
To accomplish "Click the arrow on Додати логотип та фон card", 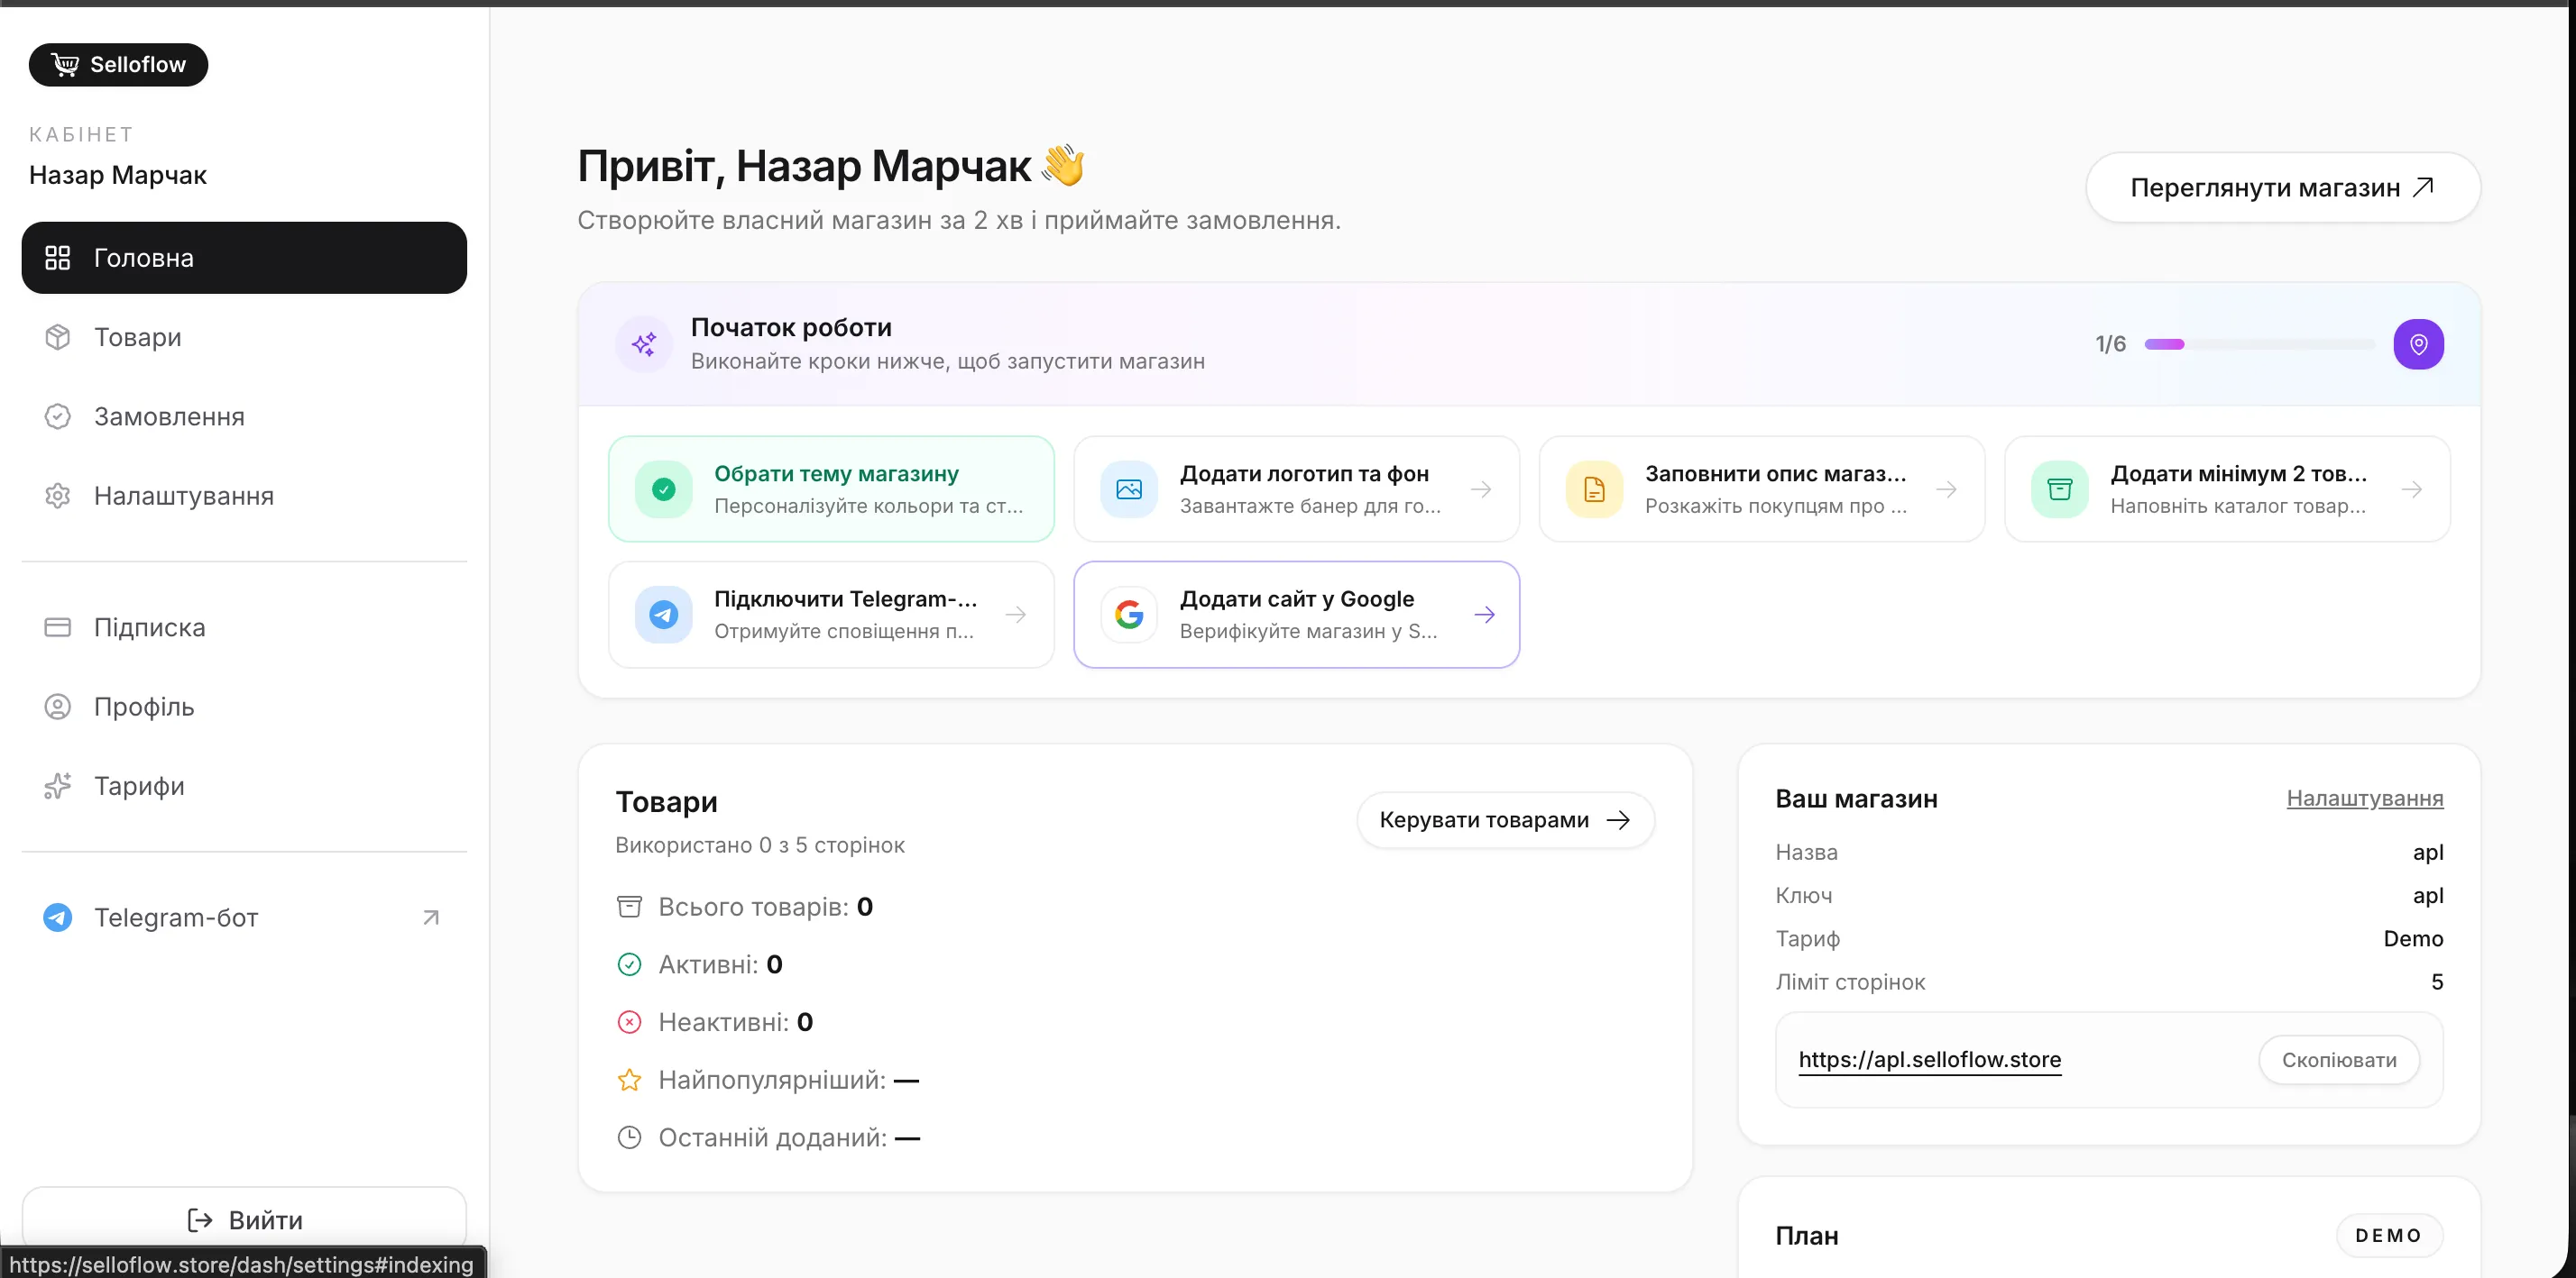I will coord(1481,489).
